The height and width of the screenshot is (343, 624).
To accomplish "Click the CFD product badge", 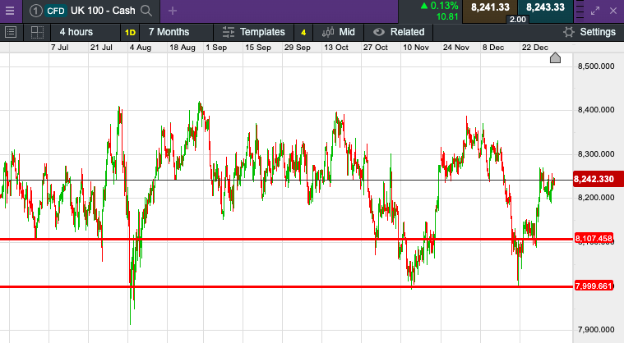I will click(x=56, y=11).
